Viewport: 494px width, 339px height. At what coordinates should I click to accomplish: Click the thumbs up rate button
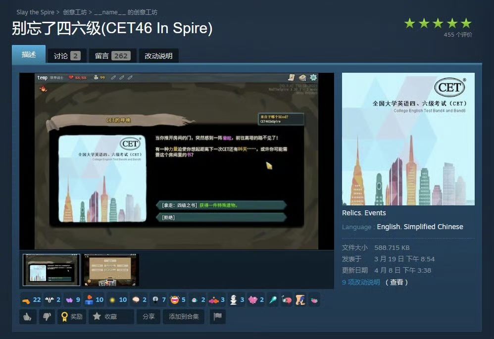(x=28, y=317)
